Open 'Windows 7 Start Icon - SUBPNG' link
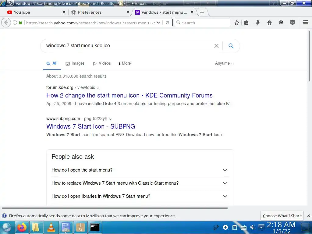 (90, 126)
